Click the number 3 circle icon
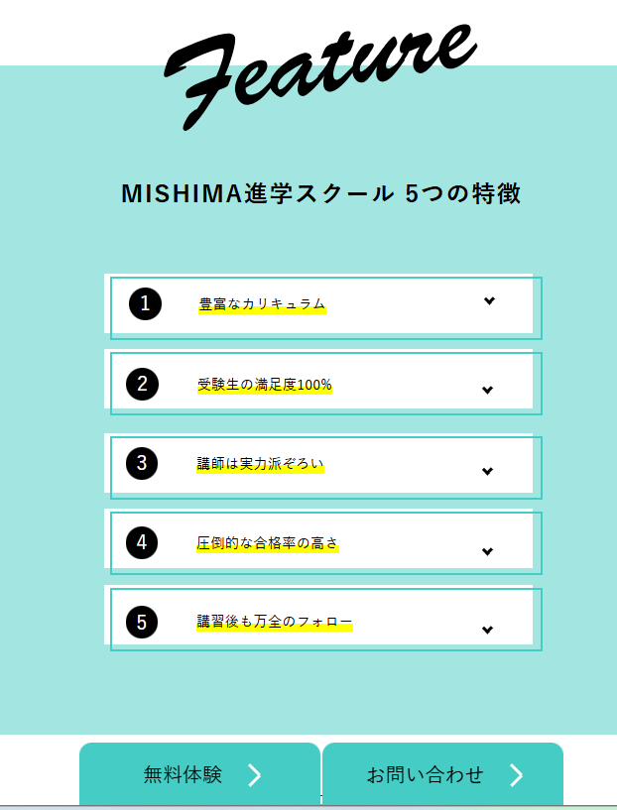The height and width of the screenshot is (810, 617). [x=142, y=463]
